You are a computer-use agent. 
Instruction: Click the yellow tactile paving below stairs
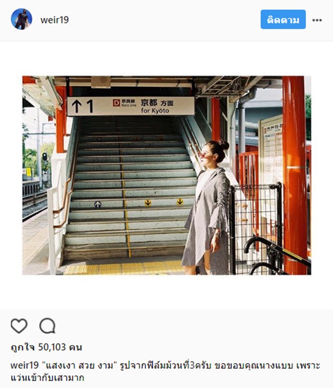(x=124, y=268)
